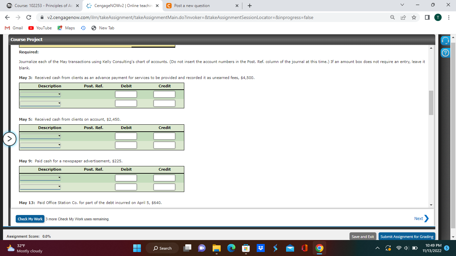Viewport: 456px width, 256px height.
Task: Switch to the Principles of Accounting course tab
Action: (40, 6)
